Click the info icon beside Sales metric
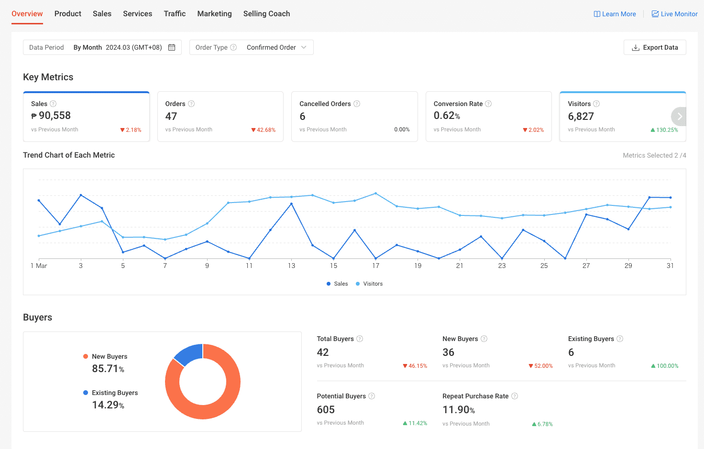Image resolution: width=704 pixels, height=449 pixels. (x=54, y=104)
